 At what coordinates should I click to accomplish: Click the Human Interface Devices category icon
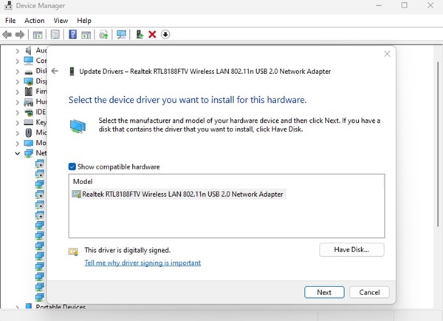coord(29,102)
